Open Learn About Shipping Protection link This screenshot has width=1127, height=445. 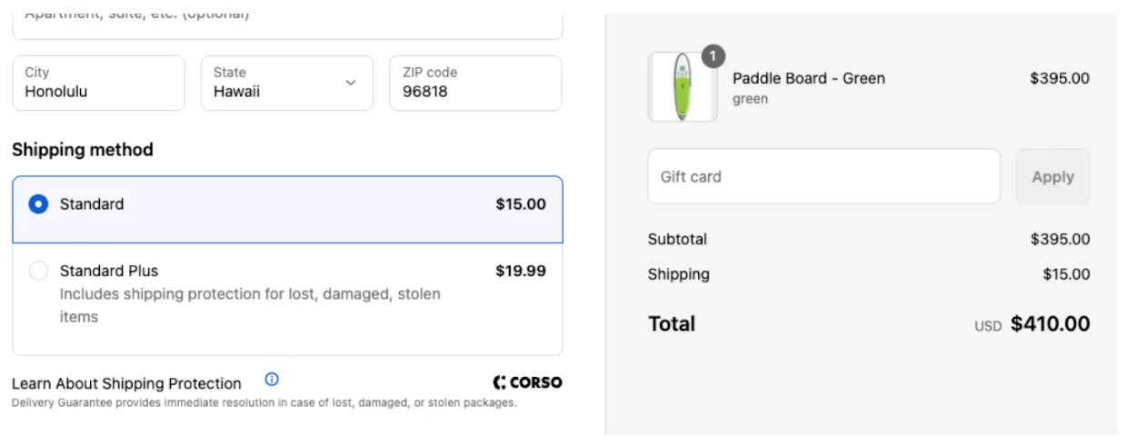coord(126,383)
